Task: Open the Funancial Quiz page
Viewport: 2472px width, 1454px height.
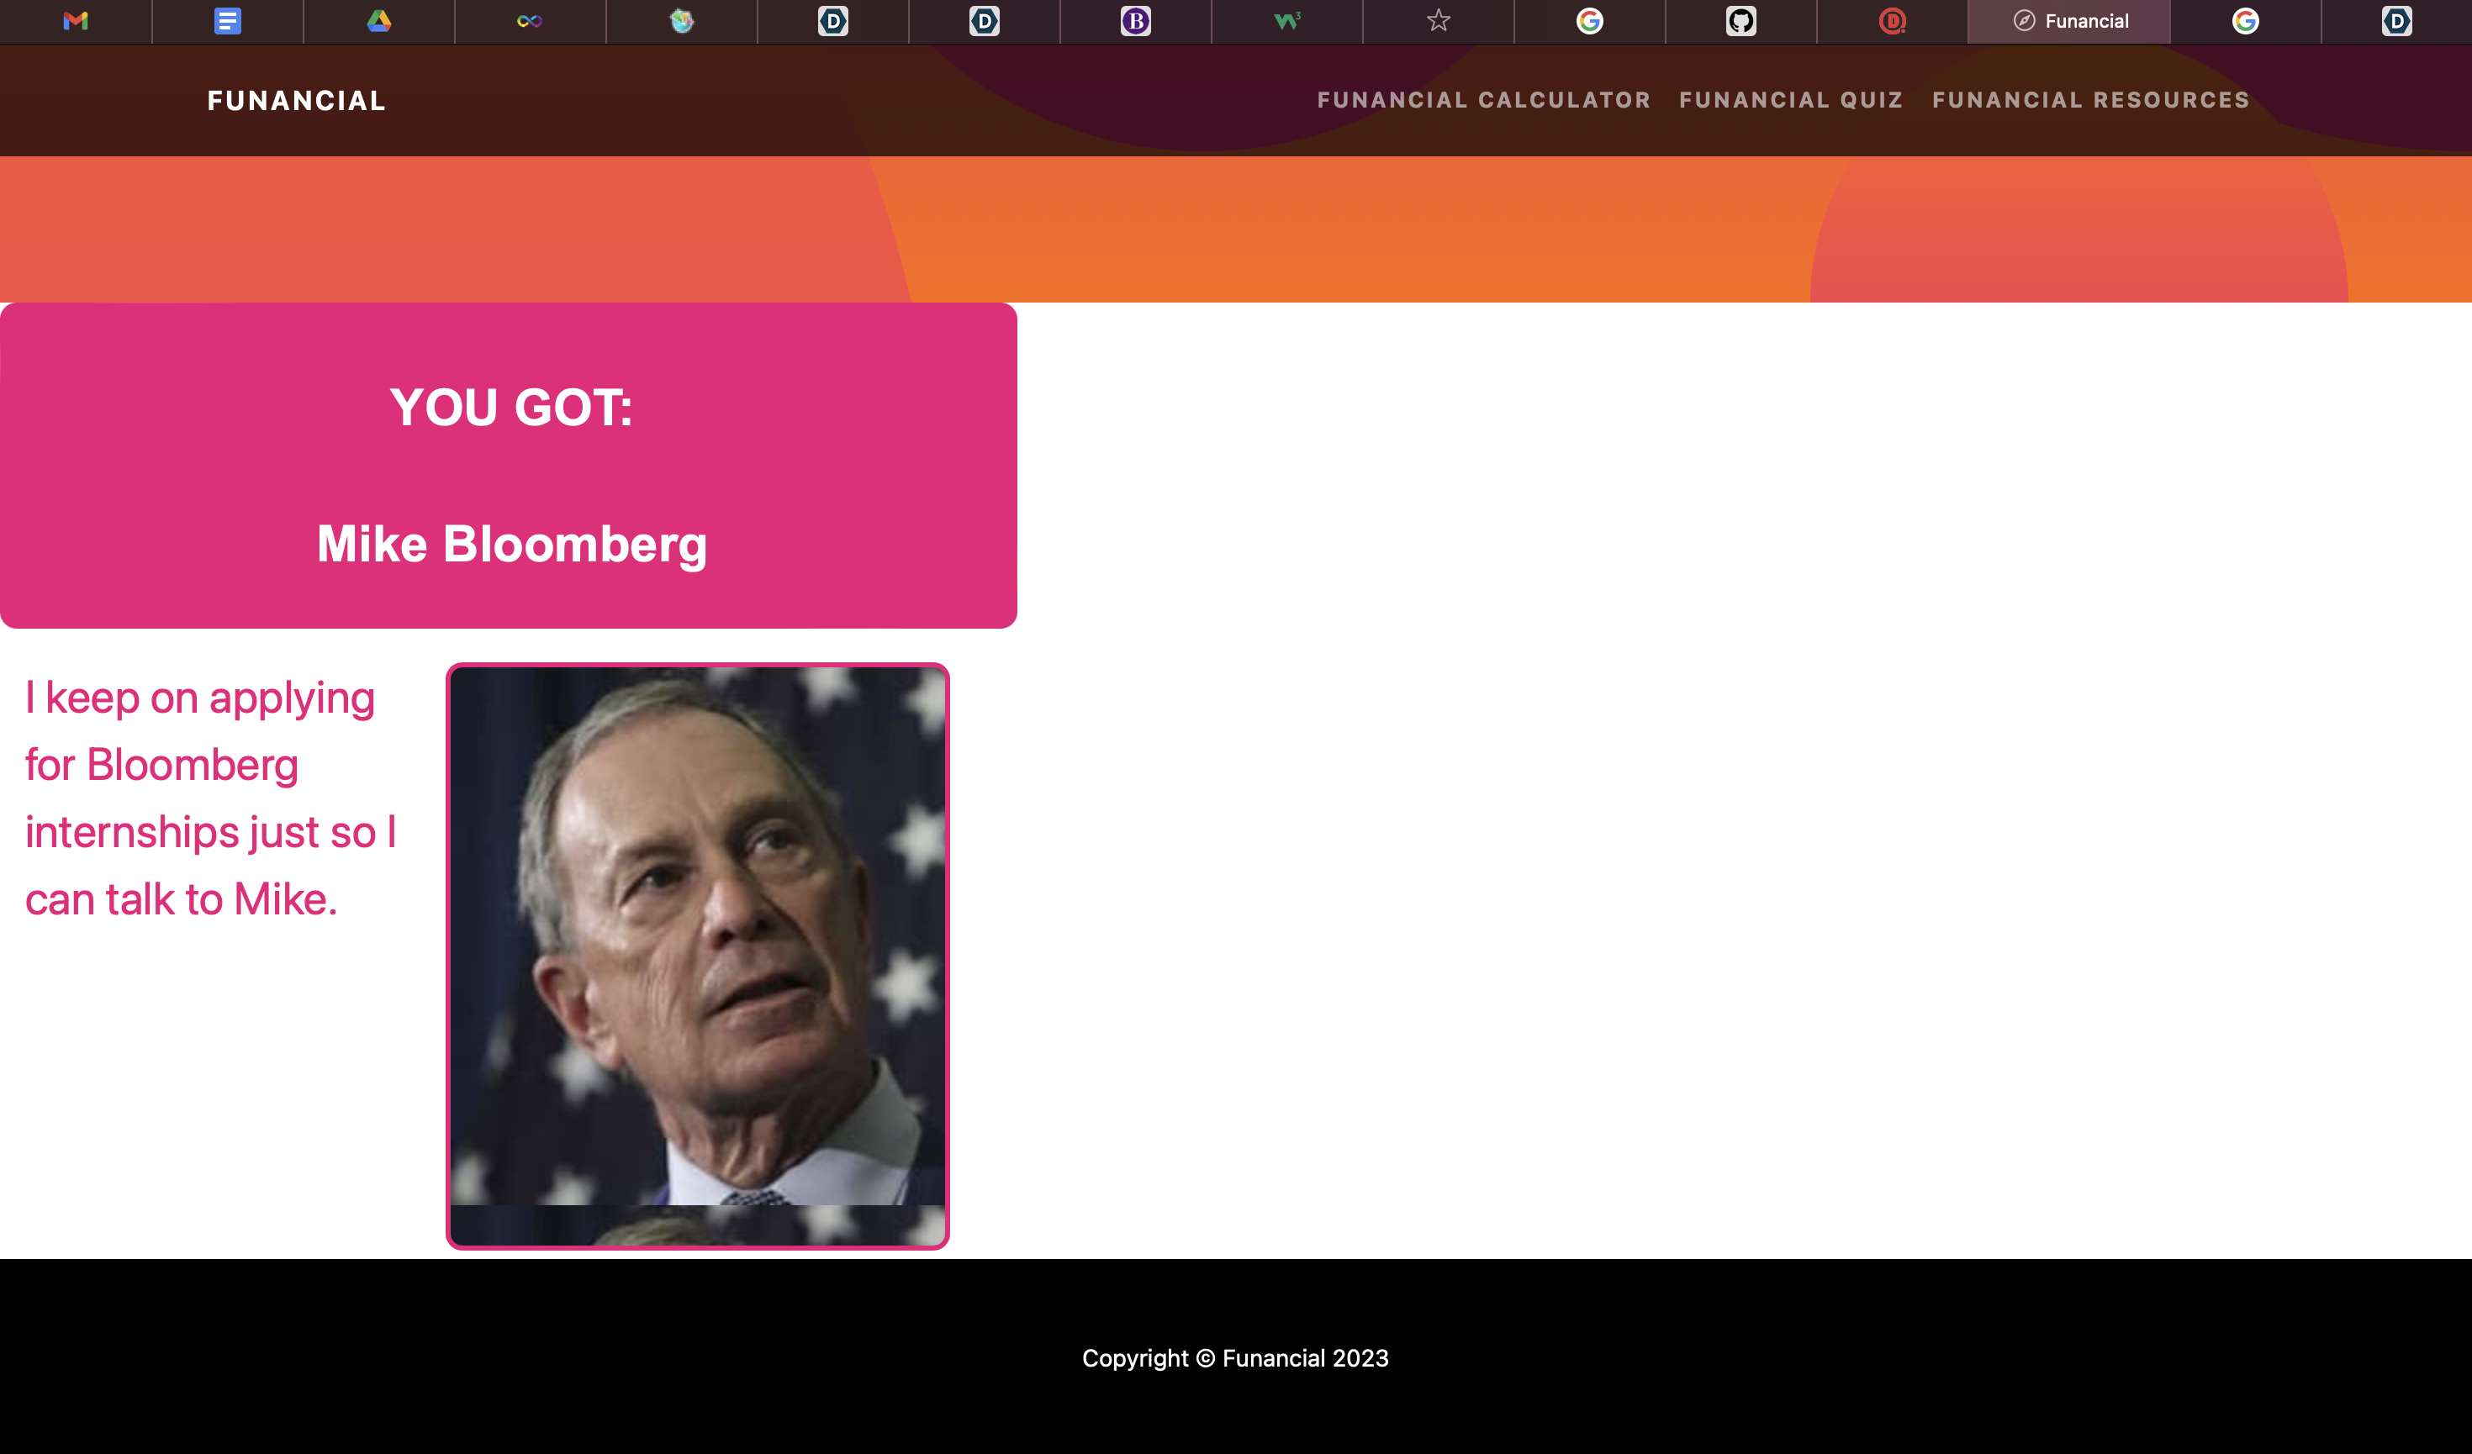Action: click(x=1791, y=100)
